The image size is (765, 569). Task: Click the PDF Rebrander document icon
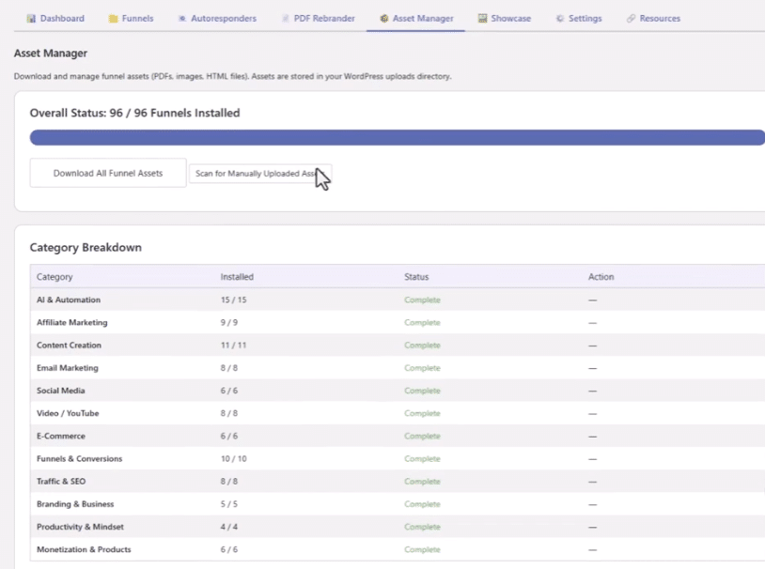click(285, 19)
